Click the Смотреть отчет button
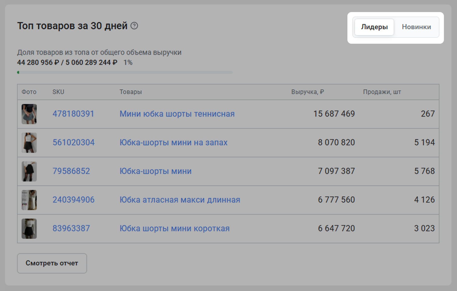Image resolution: width=457 pixels, height=291 pixels. coord(52,263)
